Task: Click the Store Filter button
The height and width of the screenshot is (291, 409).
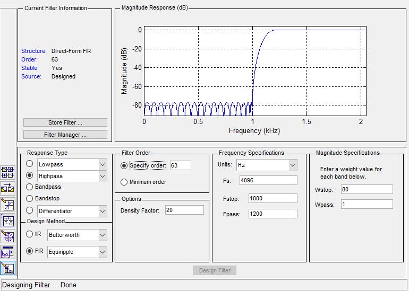Action: click(x=65, y=122)
